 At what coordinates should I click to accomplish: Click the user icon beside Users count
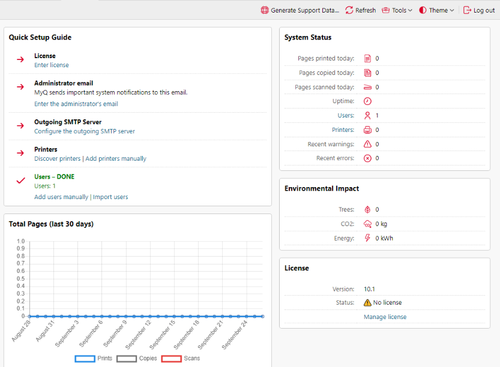367,116
